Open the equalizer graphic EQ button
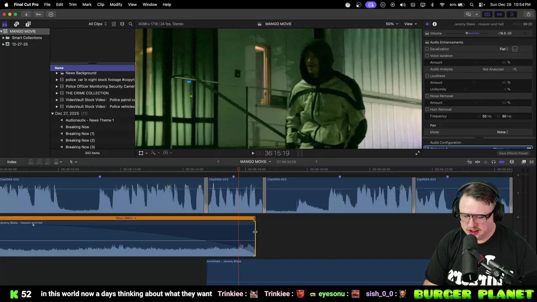Screen dimensions: 537x302 tap(515, 49)
